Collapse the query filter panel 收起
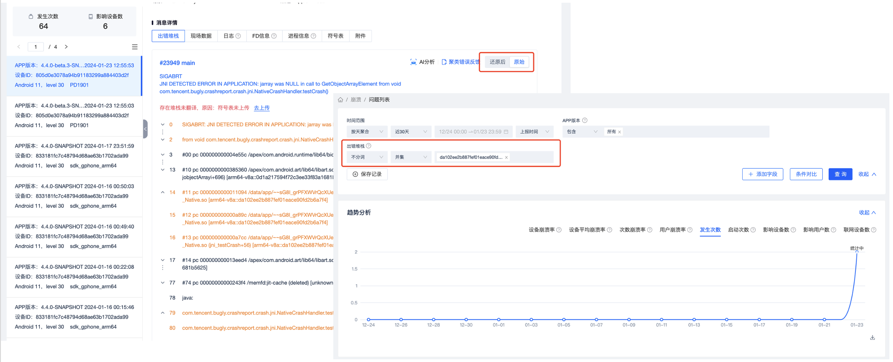Viewport: 893px width, 362px height. coord(867,174)
